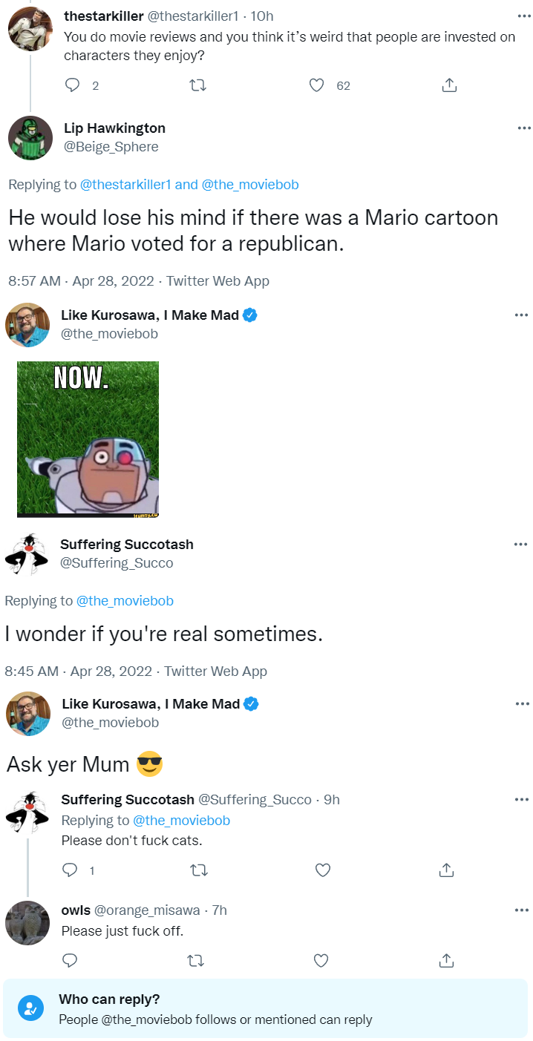Share thestarkiller's tweet

(449, 86)
